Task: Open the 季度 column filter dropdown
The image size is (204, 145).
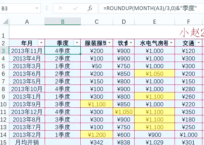Action: pos(77,43)
